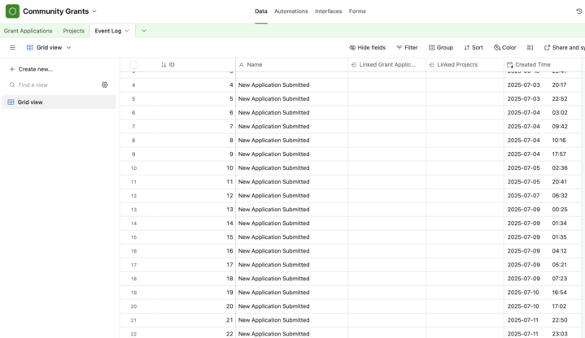Select Grid view in the views list

59,102
